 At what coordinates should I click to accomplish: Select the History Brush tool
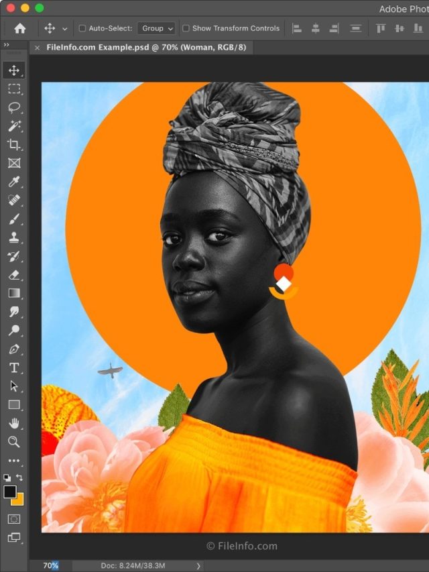[14, 256]
